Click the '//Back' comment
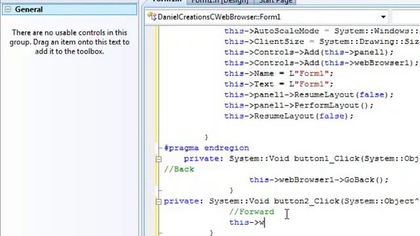Viewport: 420px width, 236px height. click(179, 169)
